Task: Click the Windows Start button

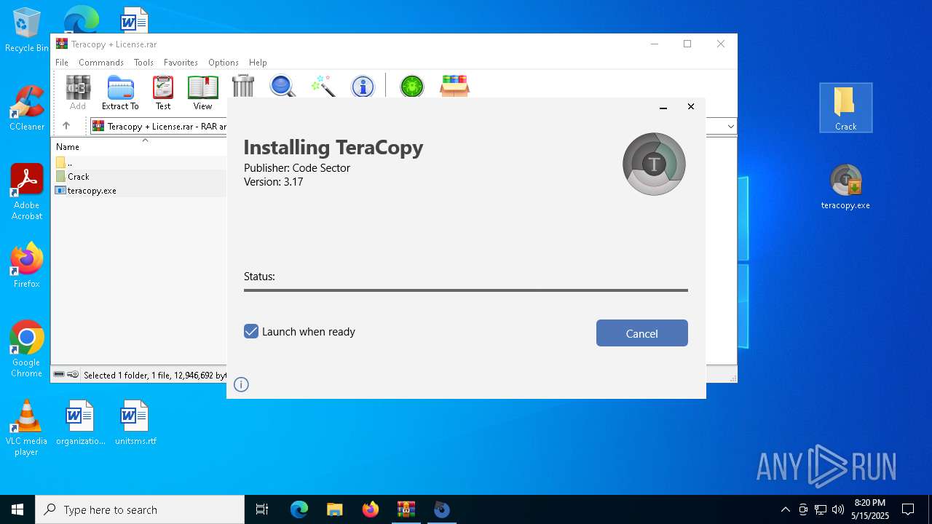Action: (x=17, y=509)
